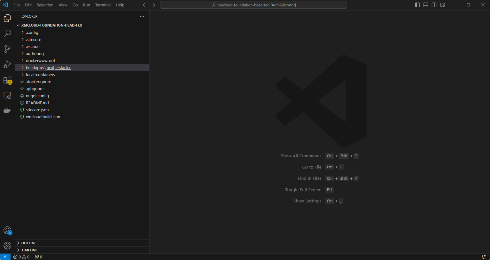Open the Go menu
The image size is (490, 260).
click(75, 5)
